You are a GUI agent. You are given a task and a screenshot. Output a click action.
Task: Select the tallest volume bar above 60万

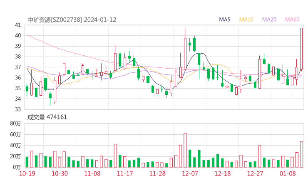[x=185, y=151]
